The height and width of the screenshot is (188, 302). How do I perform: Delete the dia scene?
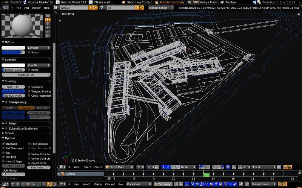point(142,8)
